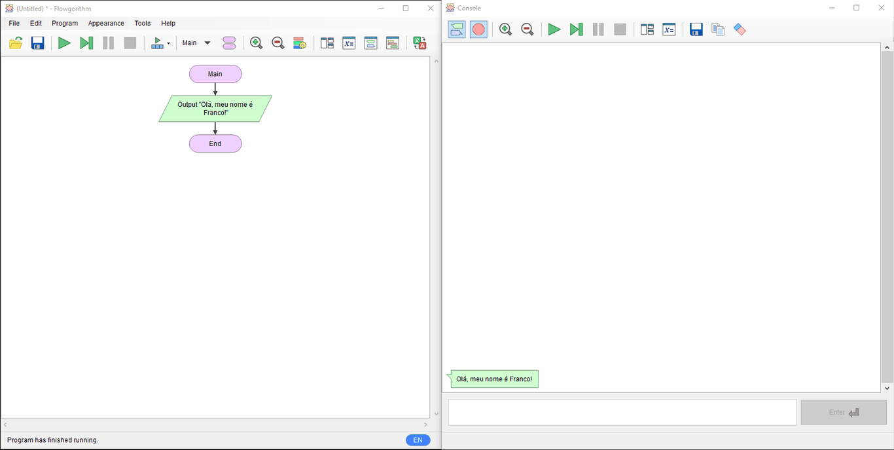Image resolution: width=894 pixels, height=450 pixels.
Task: Toggle chat bubble view in Console
Action: 457,29
